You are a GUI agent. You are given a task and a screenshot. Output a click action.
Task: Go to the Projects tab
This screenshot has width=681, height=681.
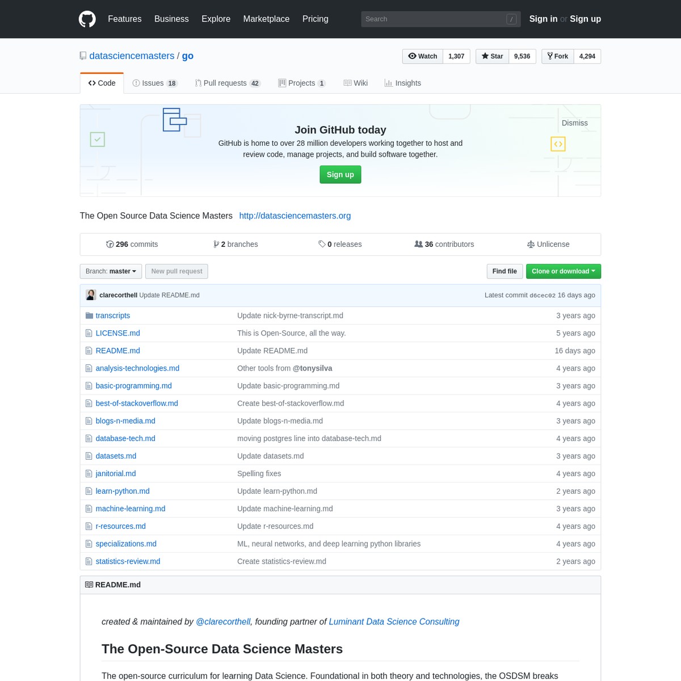[302, 83]
